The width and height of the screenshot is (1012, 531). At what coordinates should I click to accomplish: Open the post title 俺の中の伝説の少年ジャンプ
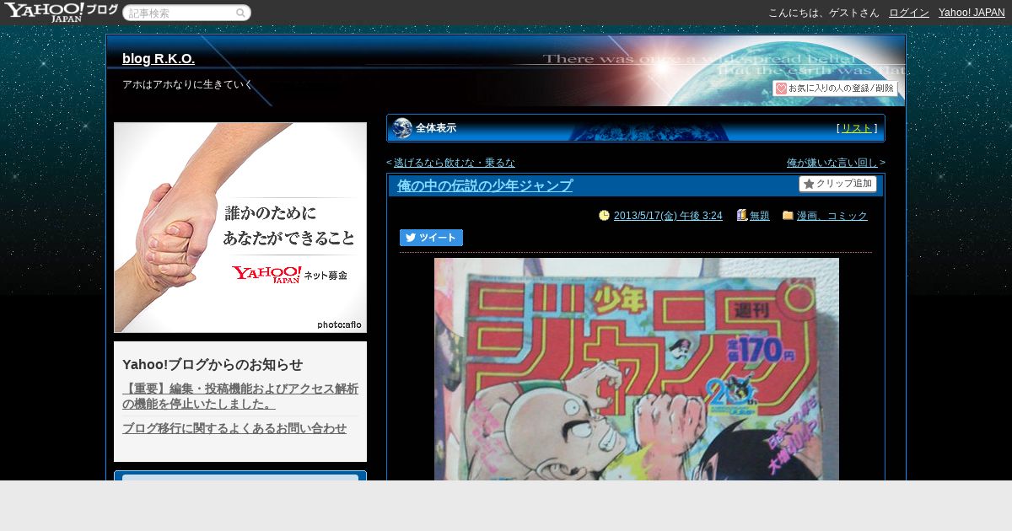(x=485, y=186)
